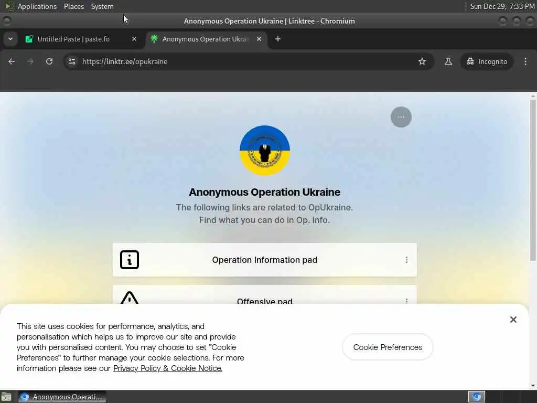Reload the Linktree page
This screenshot has height=403, width=537.
click(49, 62)
